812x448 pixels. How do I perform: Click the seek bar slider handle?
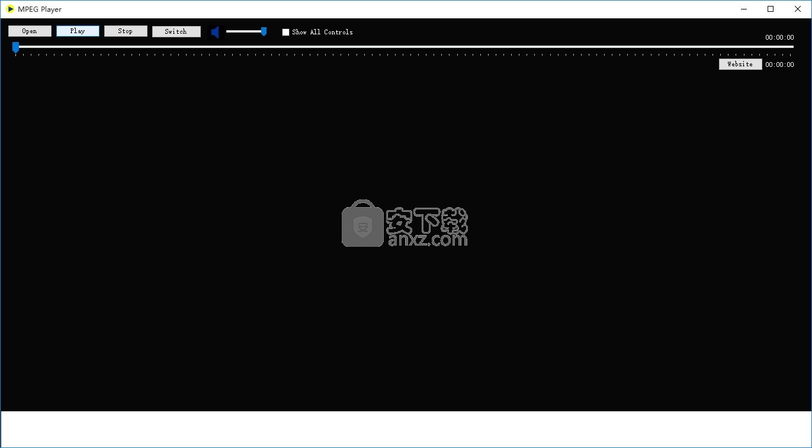(16, 47)
